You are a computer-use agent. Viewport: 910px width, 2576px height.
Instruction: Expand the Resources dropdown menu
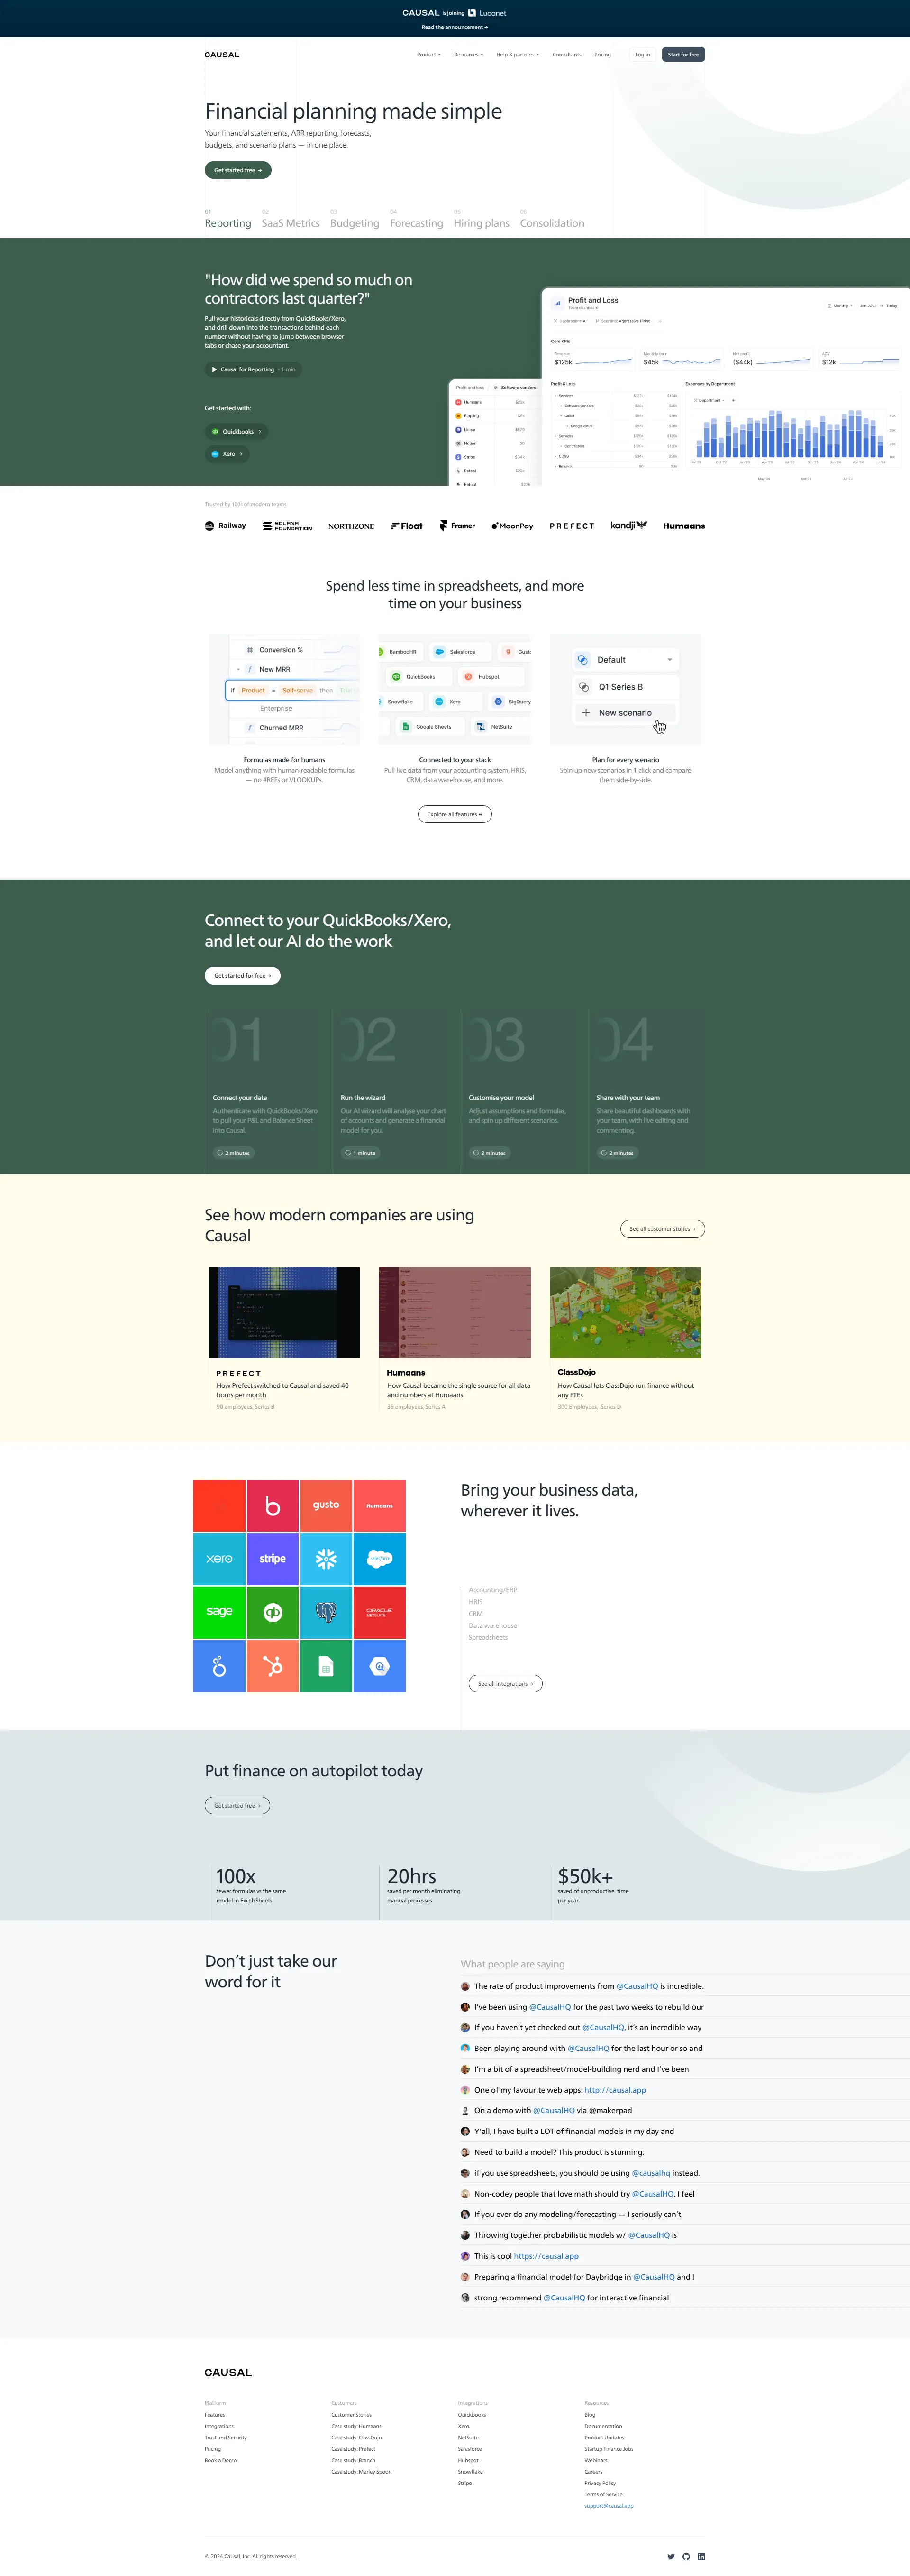pyautogui.click(x=468, y=55)
